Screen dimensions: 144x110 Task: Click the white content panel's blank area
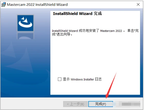tap(95, 57)
